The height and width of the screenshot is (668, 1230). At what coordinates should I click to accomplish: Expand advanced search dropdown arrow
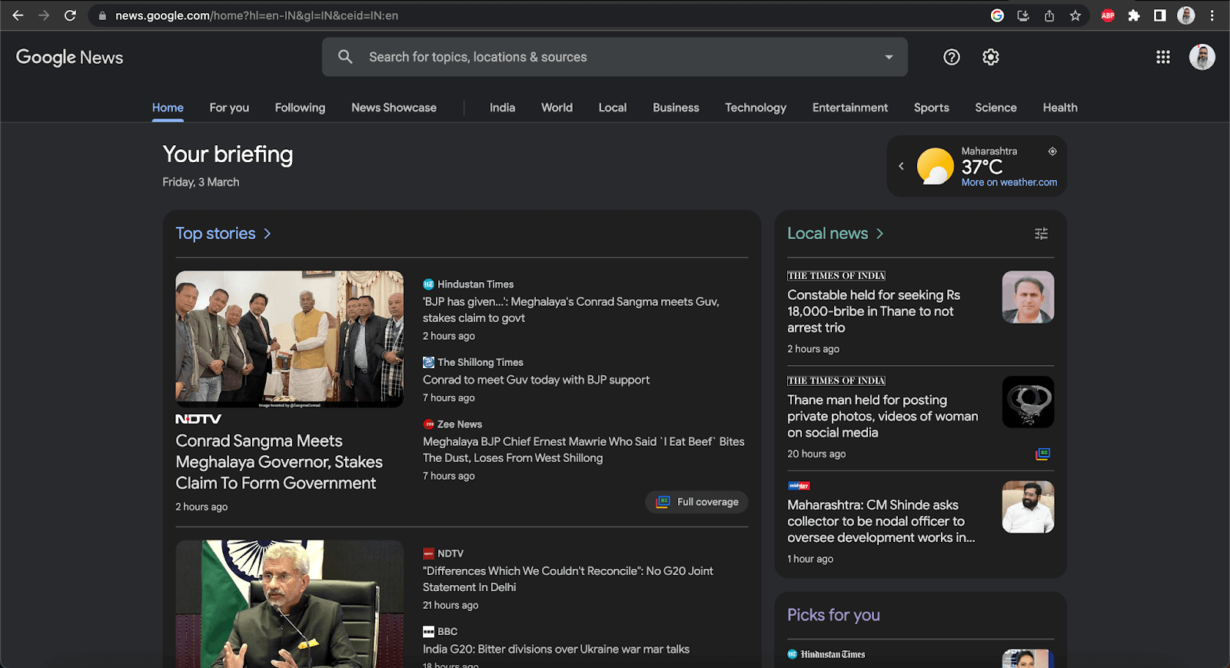[x=889, y=57]
